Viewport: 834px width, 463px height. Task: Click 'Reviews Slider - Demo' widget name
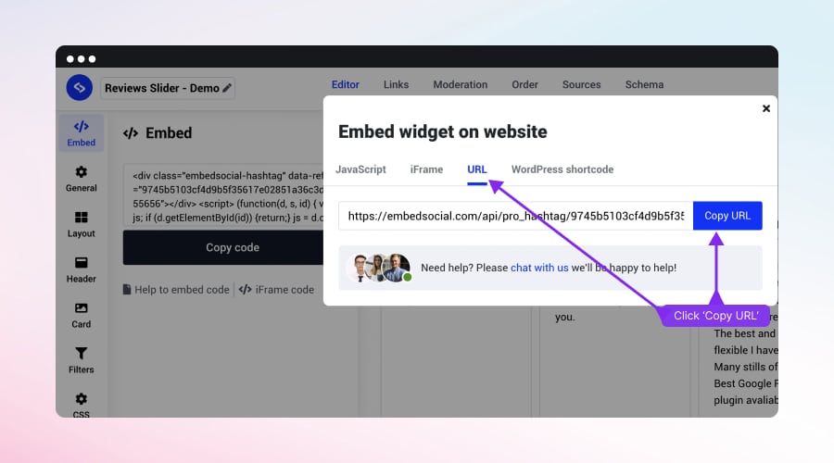tap(161, 88)
